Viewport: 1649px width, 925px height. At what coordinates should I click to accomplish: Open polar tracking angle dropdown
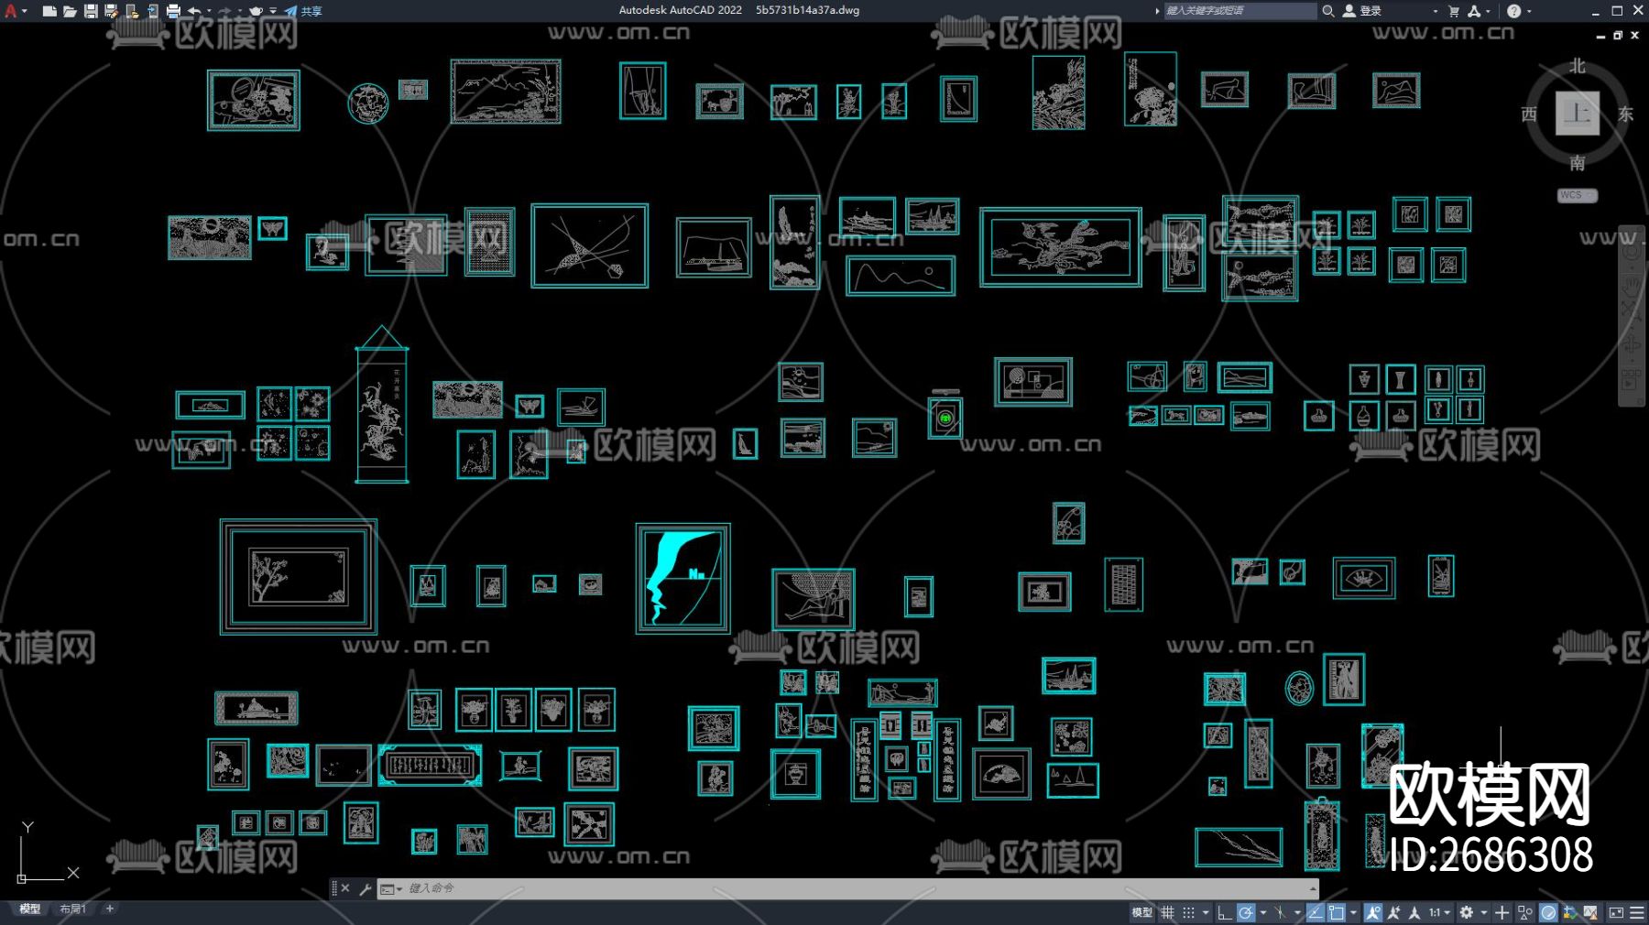coord(1262,912)
